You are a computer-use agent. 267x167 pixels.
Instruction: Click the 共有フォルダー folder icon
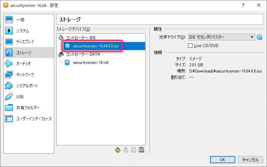pyautogui.click(x=9, y=108)
